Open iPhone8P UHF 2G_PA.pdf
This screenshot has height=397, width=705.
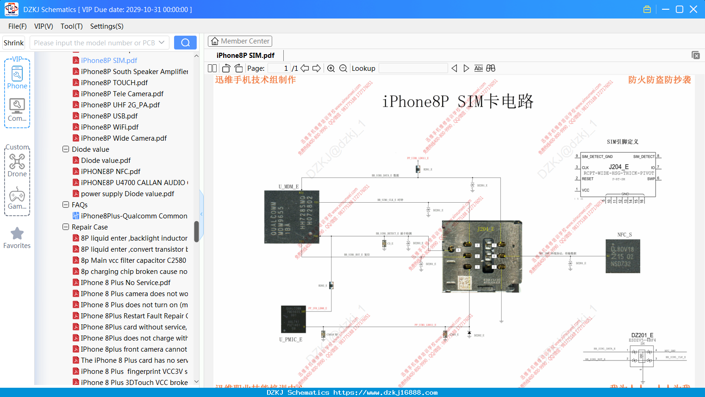click(x=120, y=105)
